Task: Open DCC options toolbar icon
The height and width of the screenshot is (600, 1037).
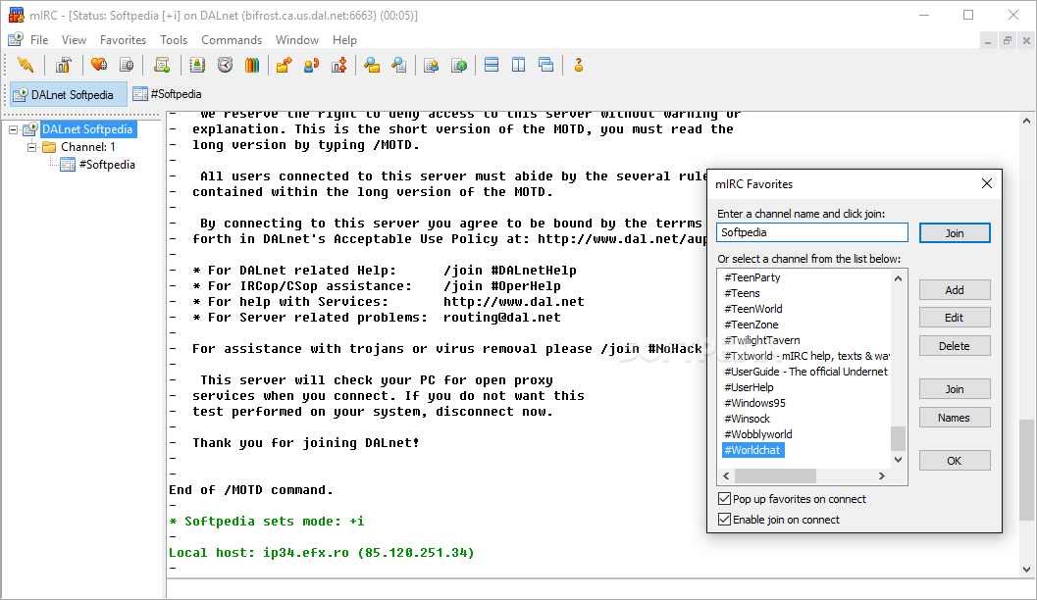Action: pyautogui.click(x=339, y=65)
